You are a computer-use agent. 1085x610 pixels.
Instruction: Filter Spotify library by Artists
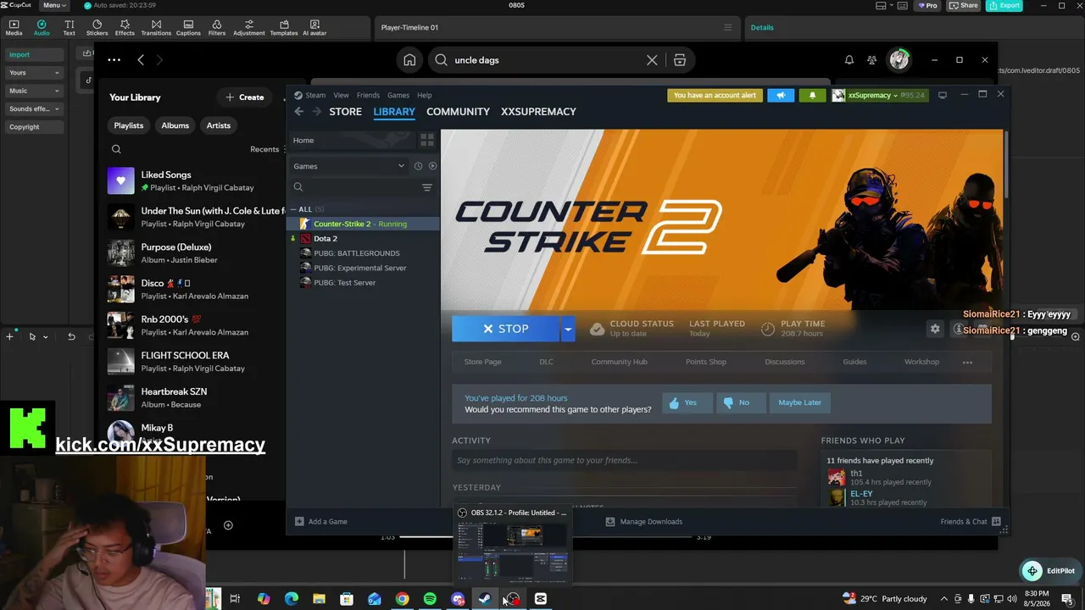219,125
